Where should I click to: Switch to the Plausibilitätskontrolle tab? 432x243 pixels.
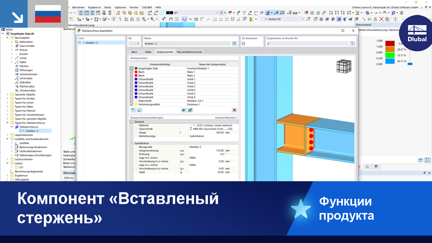189,51
